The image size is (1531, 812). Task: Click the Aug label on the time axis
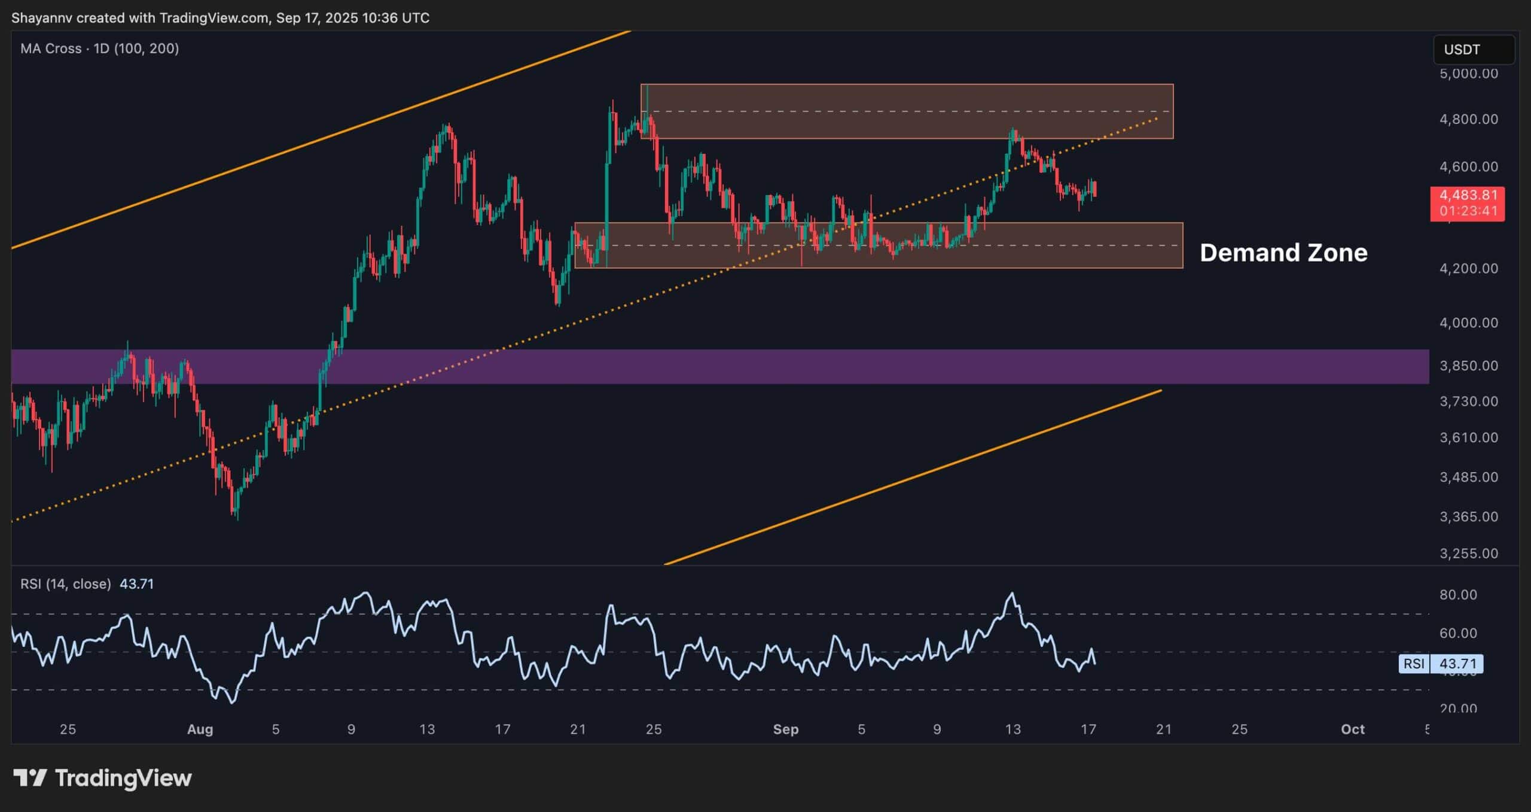[200, 729]
